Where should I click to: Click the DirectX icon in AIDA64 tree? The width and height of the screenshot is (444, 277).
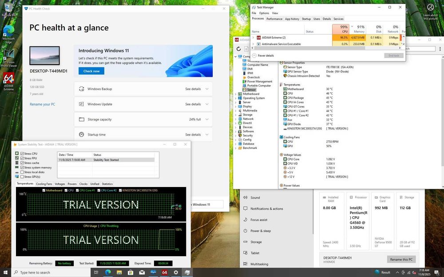tap(240, 123)
